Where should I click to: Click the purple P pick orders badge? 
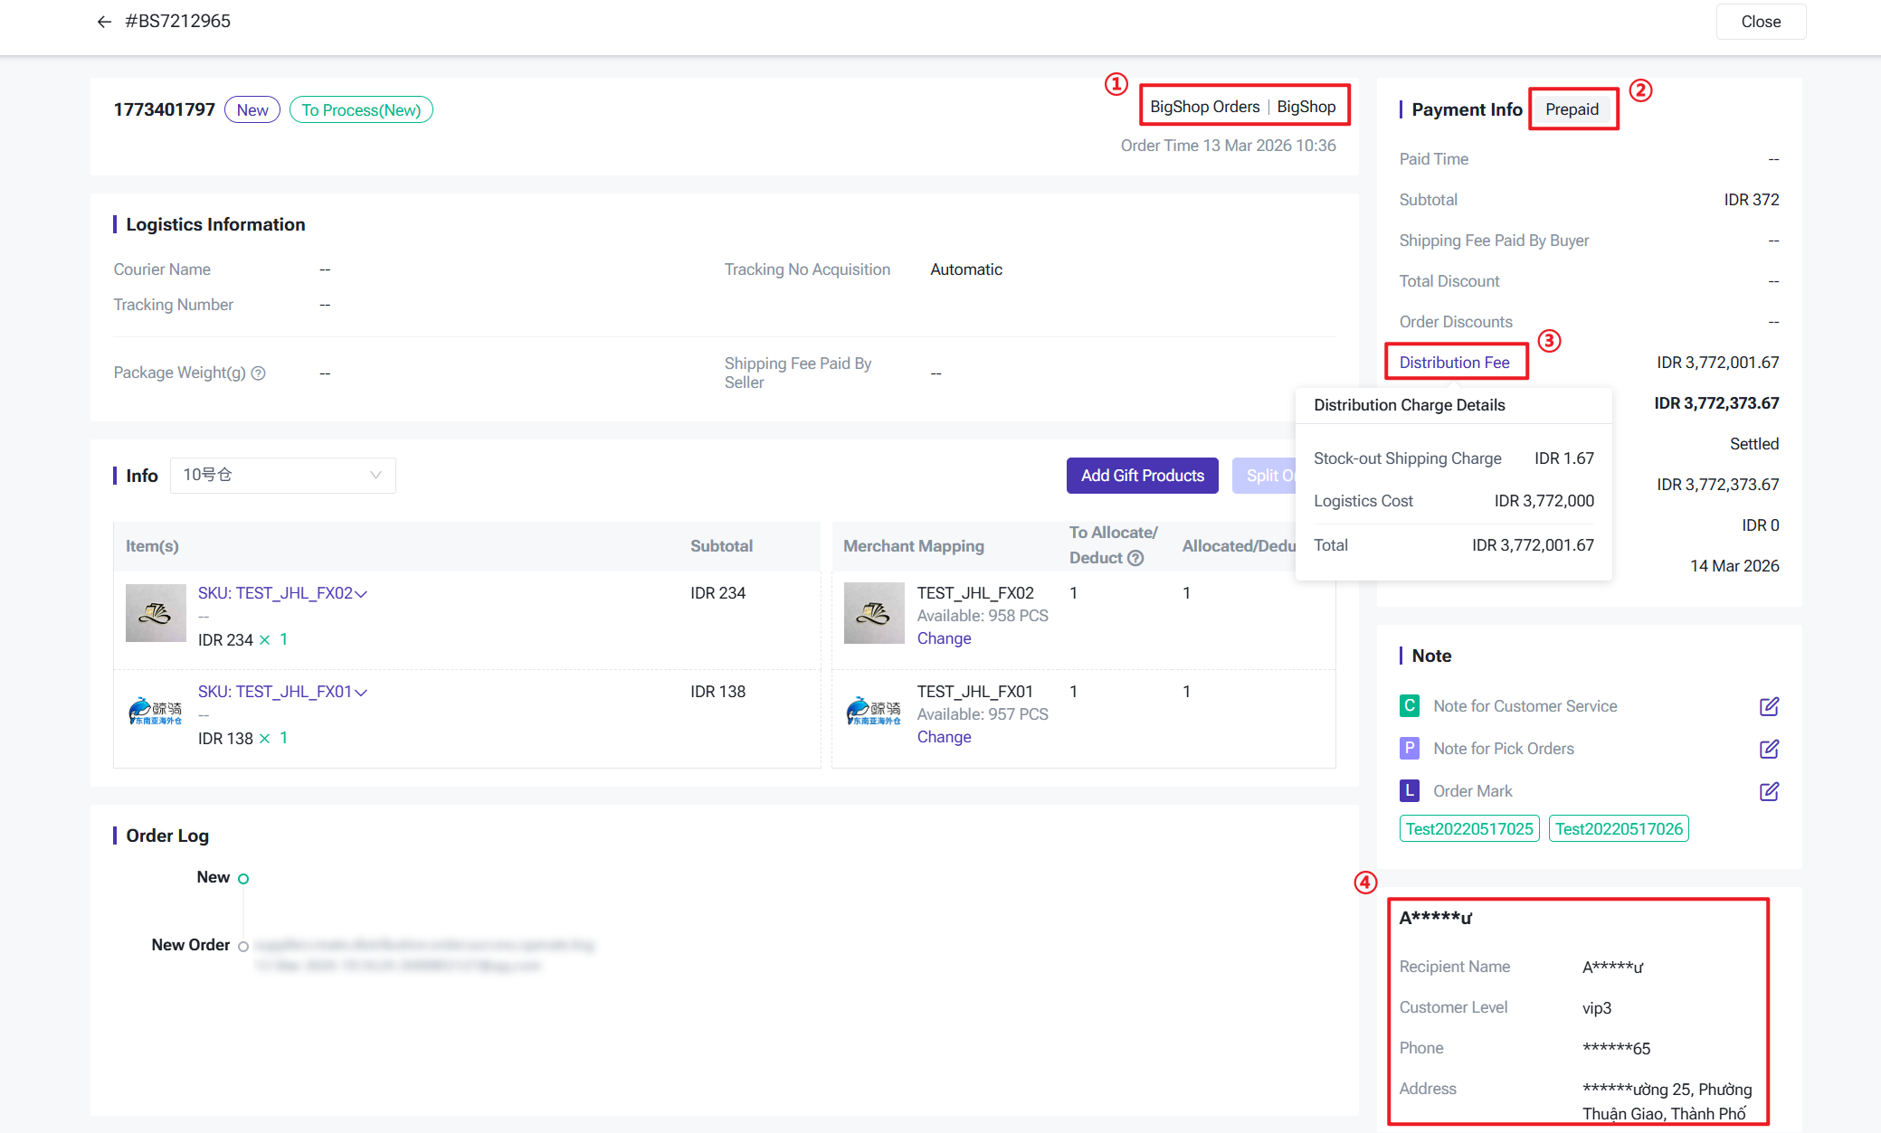coord(1409,749)
